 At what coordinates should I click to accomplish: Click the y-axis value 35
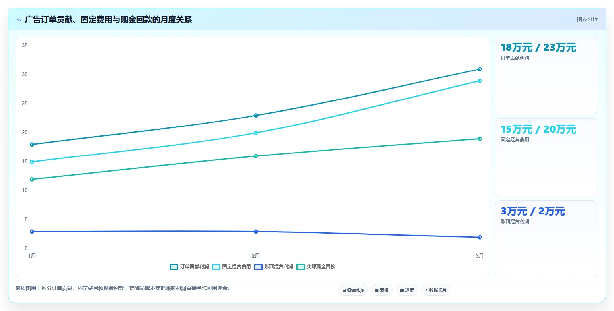click(x=25, y=46)
